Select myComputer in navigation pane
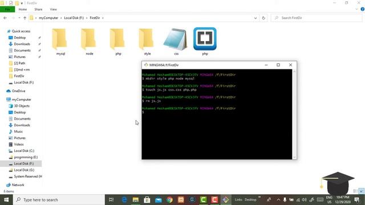This screenshot has width=365, height=205. (x=22, y=100)
